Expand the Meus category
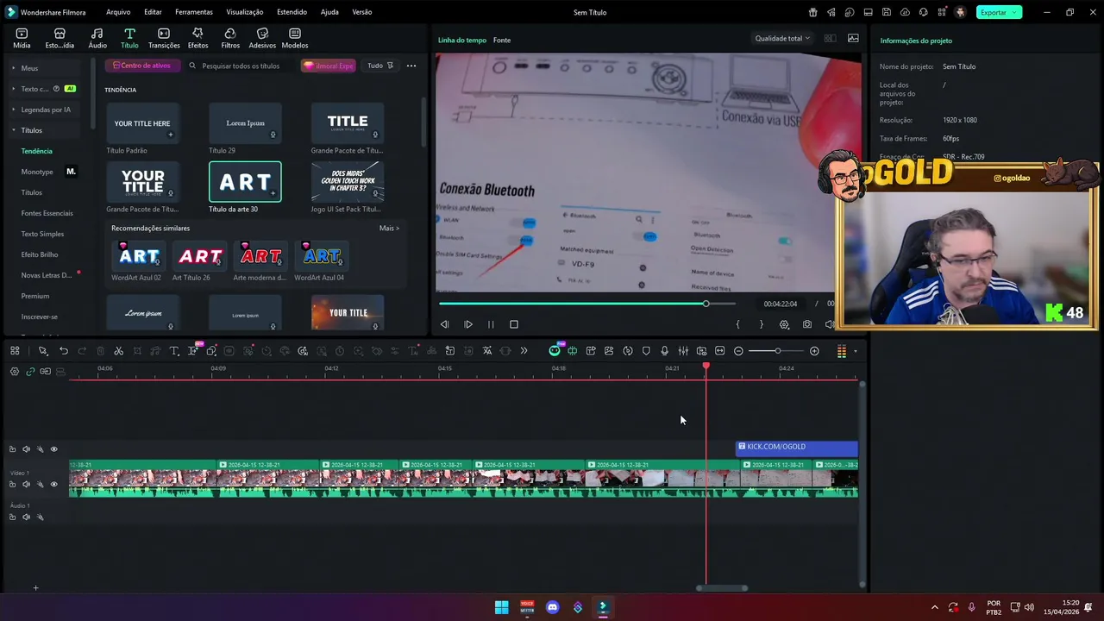This screenshot has height=621, width=1104. click(x=14, y=68)
